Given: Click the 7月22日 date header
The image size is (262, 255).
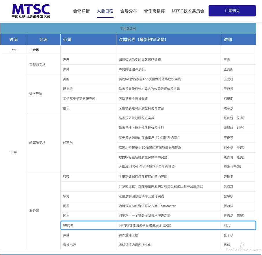Looking at the screenshot, I should click(128, 29).
